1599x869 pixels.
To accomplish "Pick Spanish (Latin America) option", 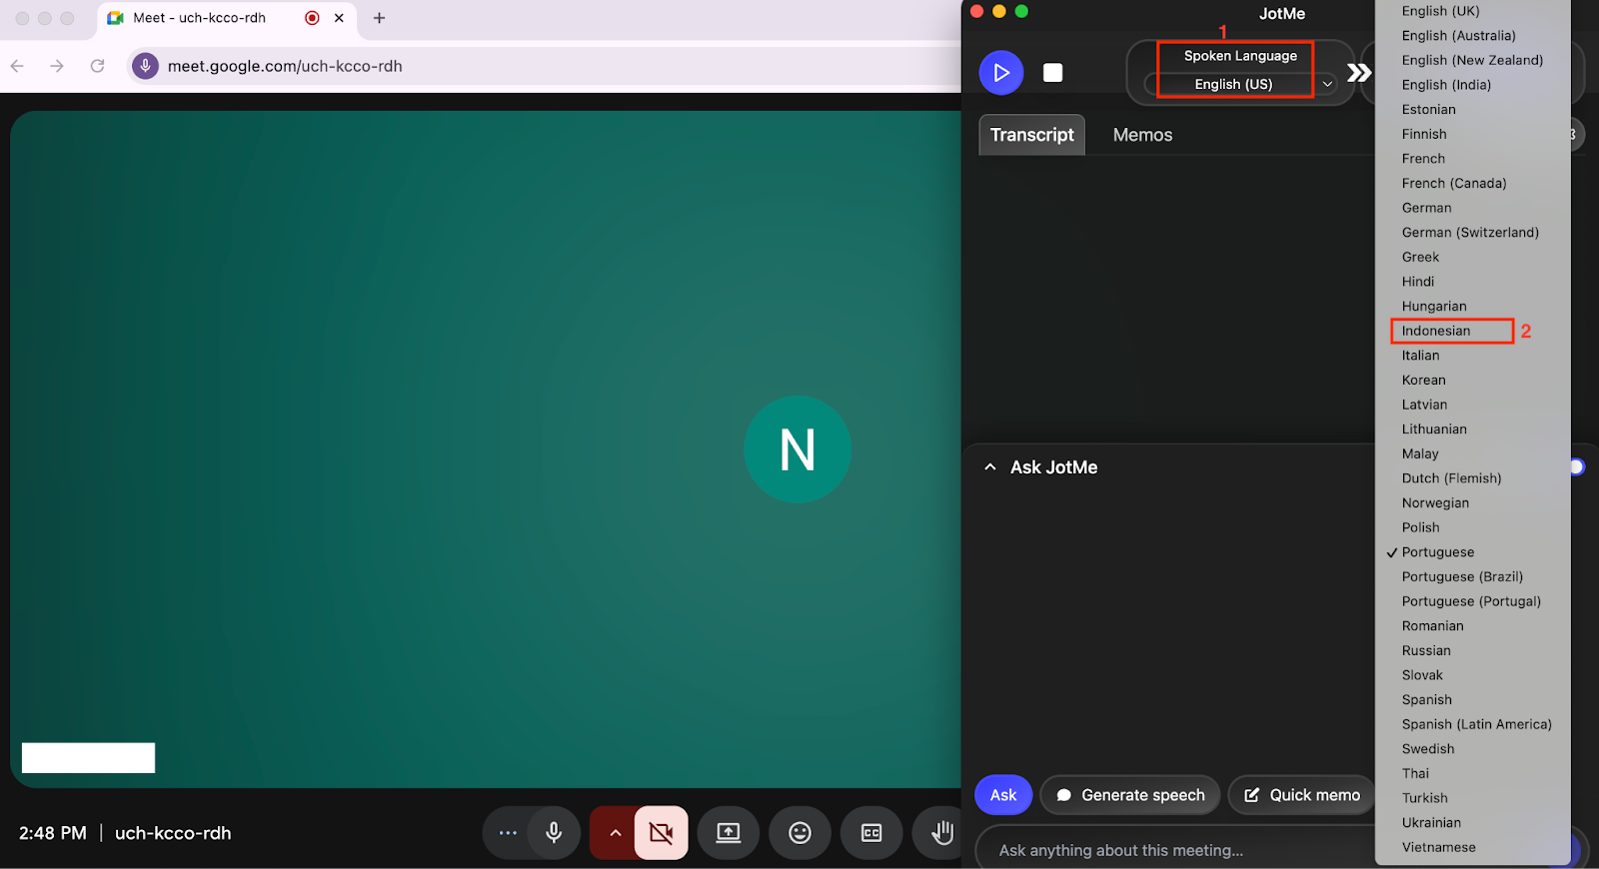I will point(1476,724).
